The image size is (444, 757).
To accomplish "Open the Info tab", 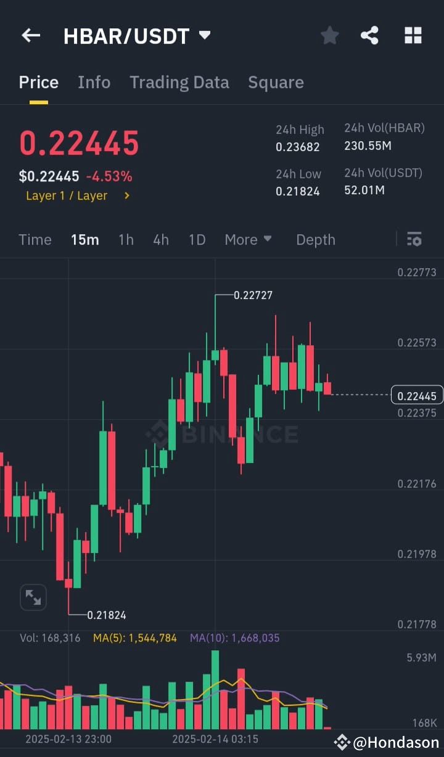I will pos(94,82).
